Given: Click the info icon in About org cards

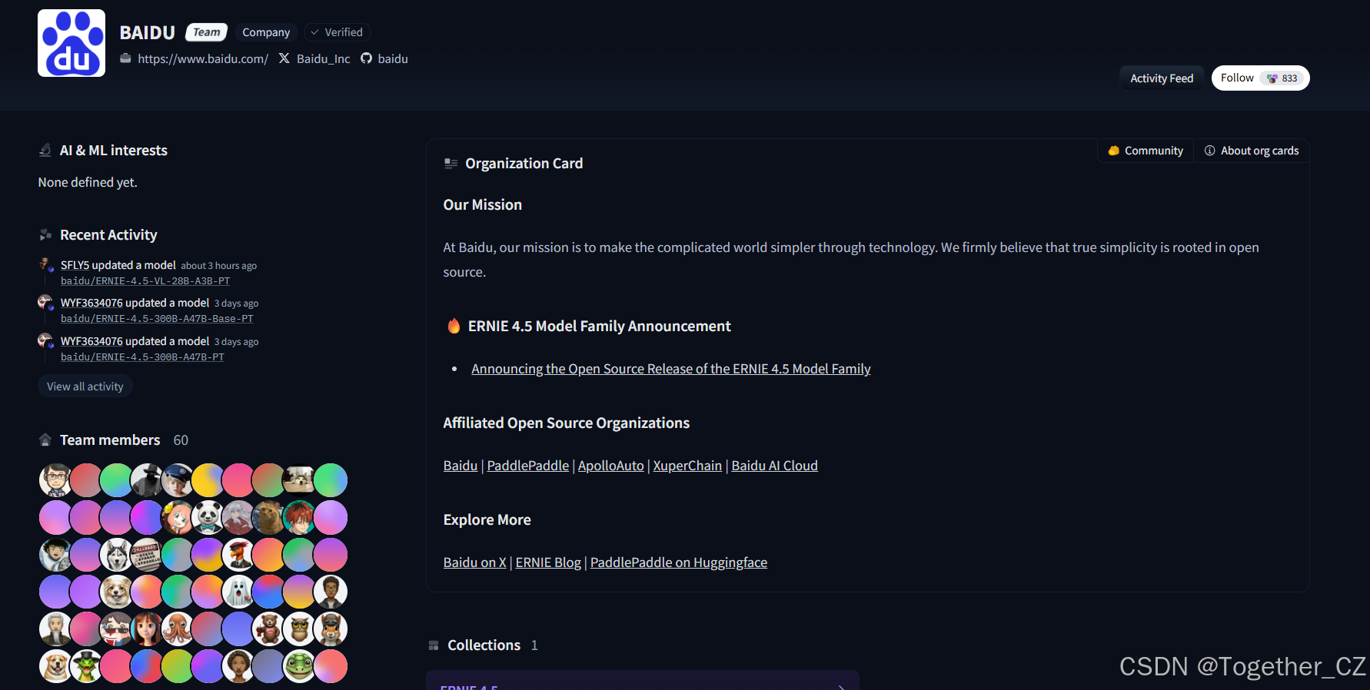Looking at the screenshot, I should (1209, 151).
